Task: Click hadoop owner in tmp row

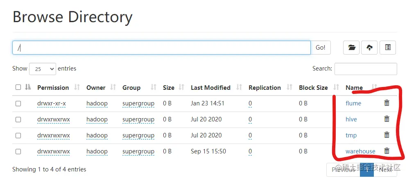Action: coord(97,135)
